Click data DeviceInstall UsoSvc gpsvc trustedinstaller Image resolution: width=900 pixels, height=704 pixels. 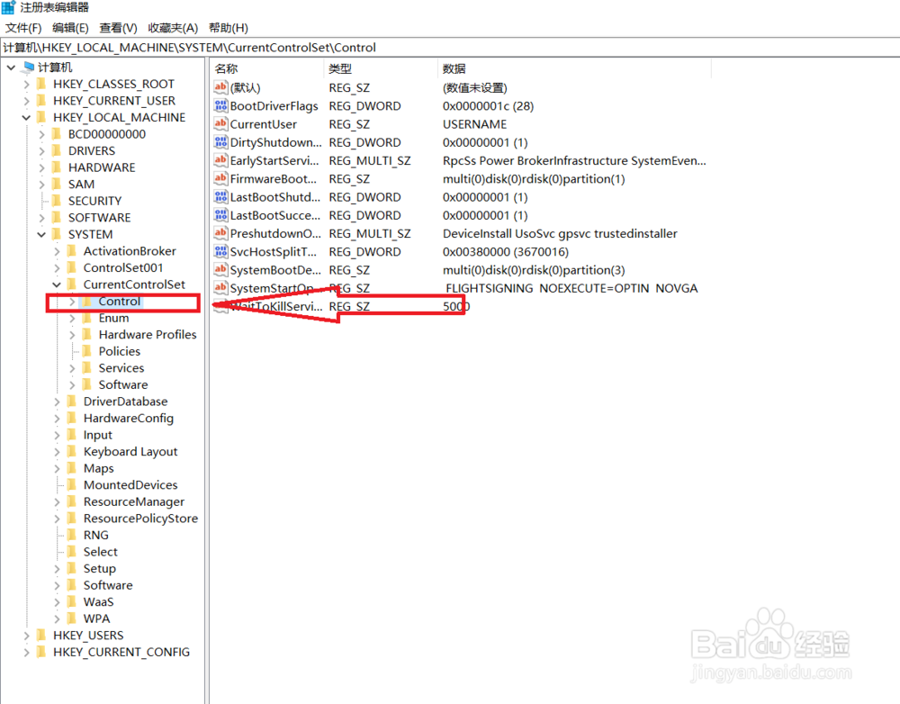coord(560,234)
